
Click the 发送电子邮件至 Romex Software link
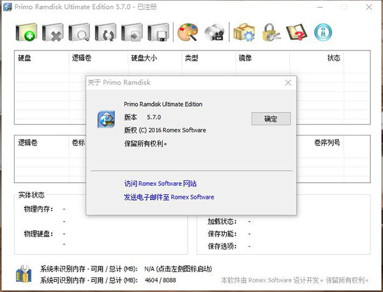tap(169, 197)
